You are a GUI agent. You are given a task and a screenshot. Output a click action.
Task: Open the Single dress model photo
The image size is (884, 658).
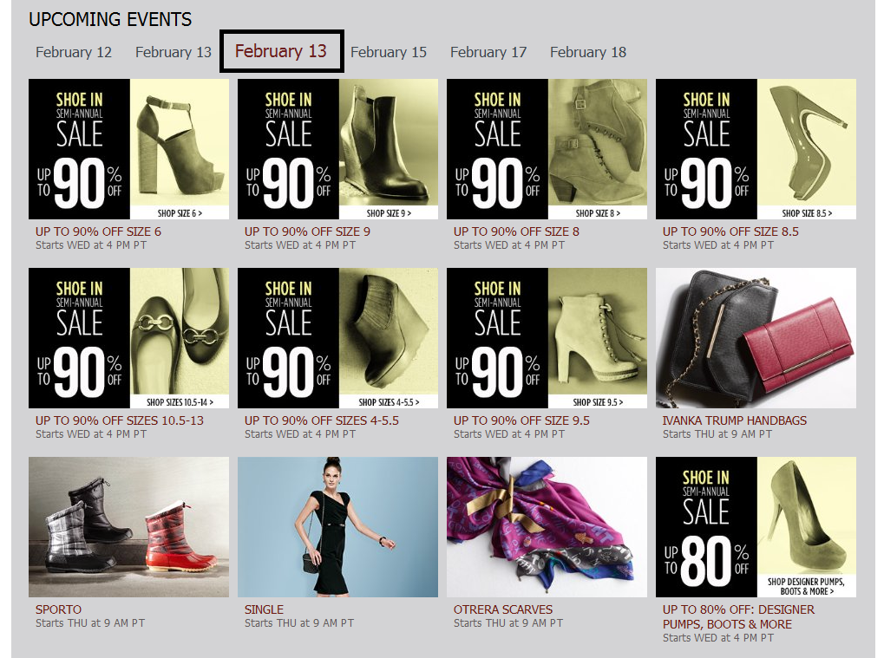(337, 527)
